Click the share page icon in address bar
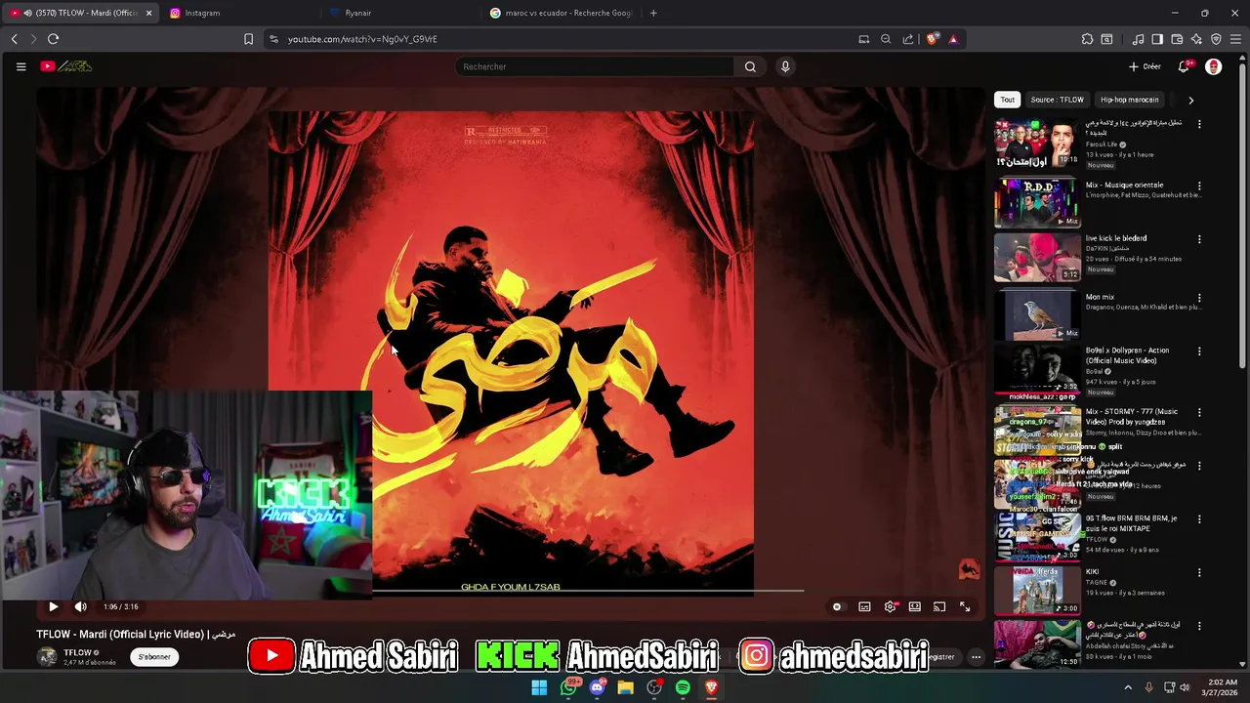 click(908, 39)
